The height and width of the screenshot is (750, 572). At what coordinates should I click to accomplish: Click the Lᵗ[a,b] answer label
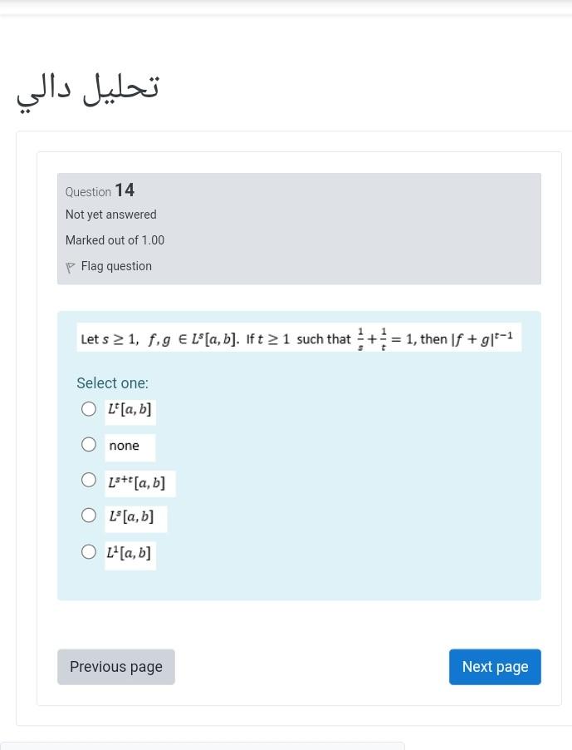(x=130, y=410)
